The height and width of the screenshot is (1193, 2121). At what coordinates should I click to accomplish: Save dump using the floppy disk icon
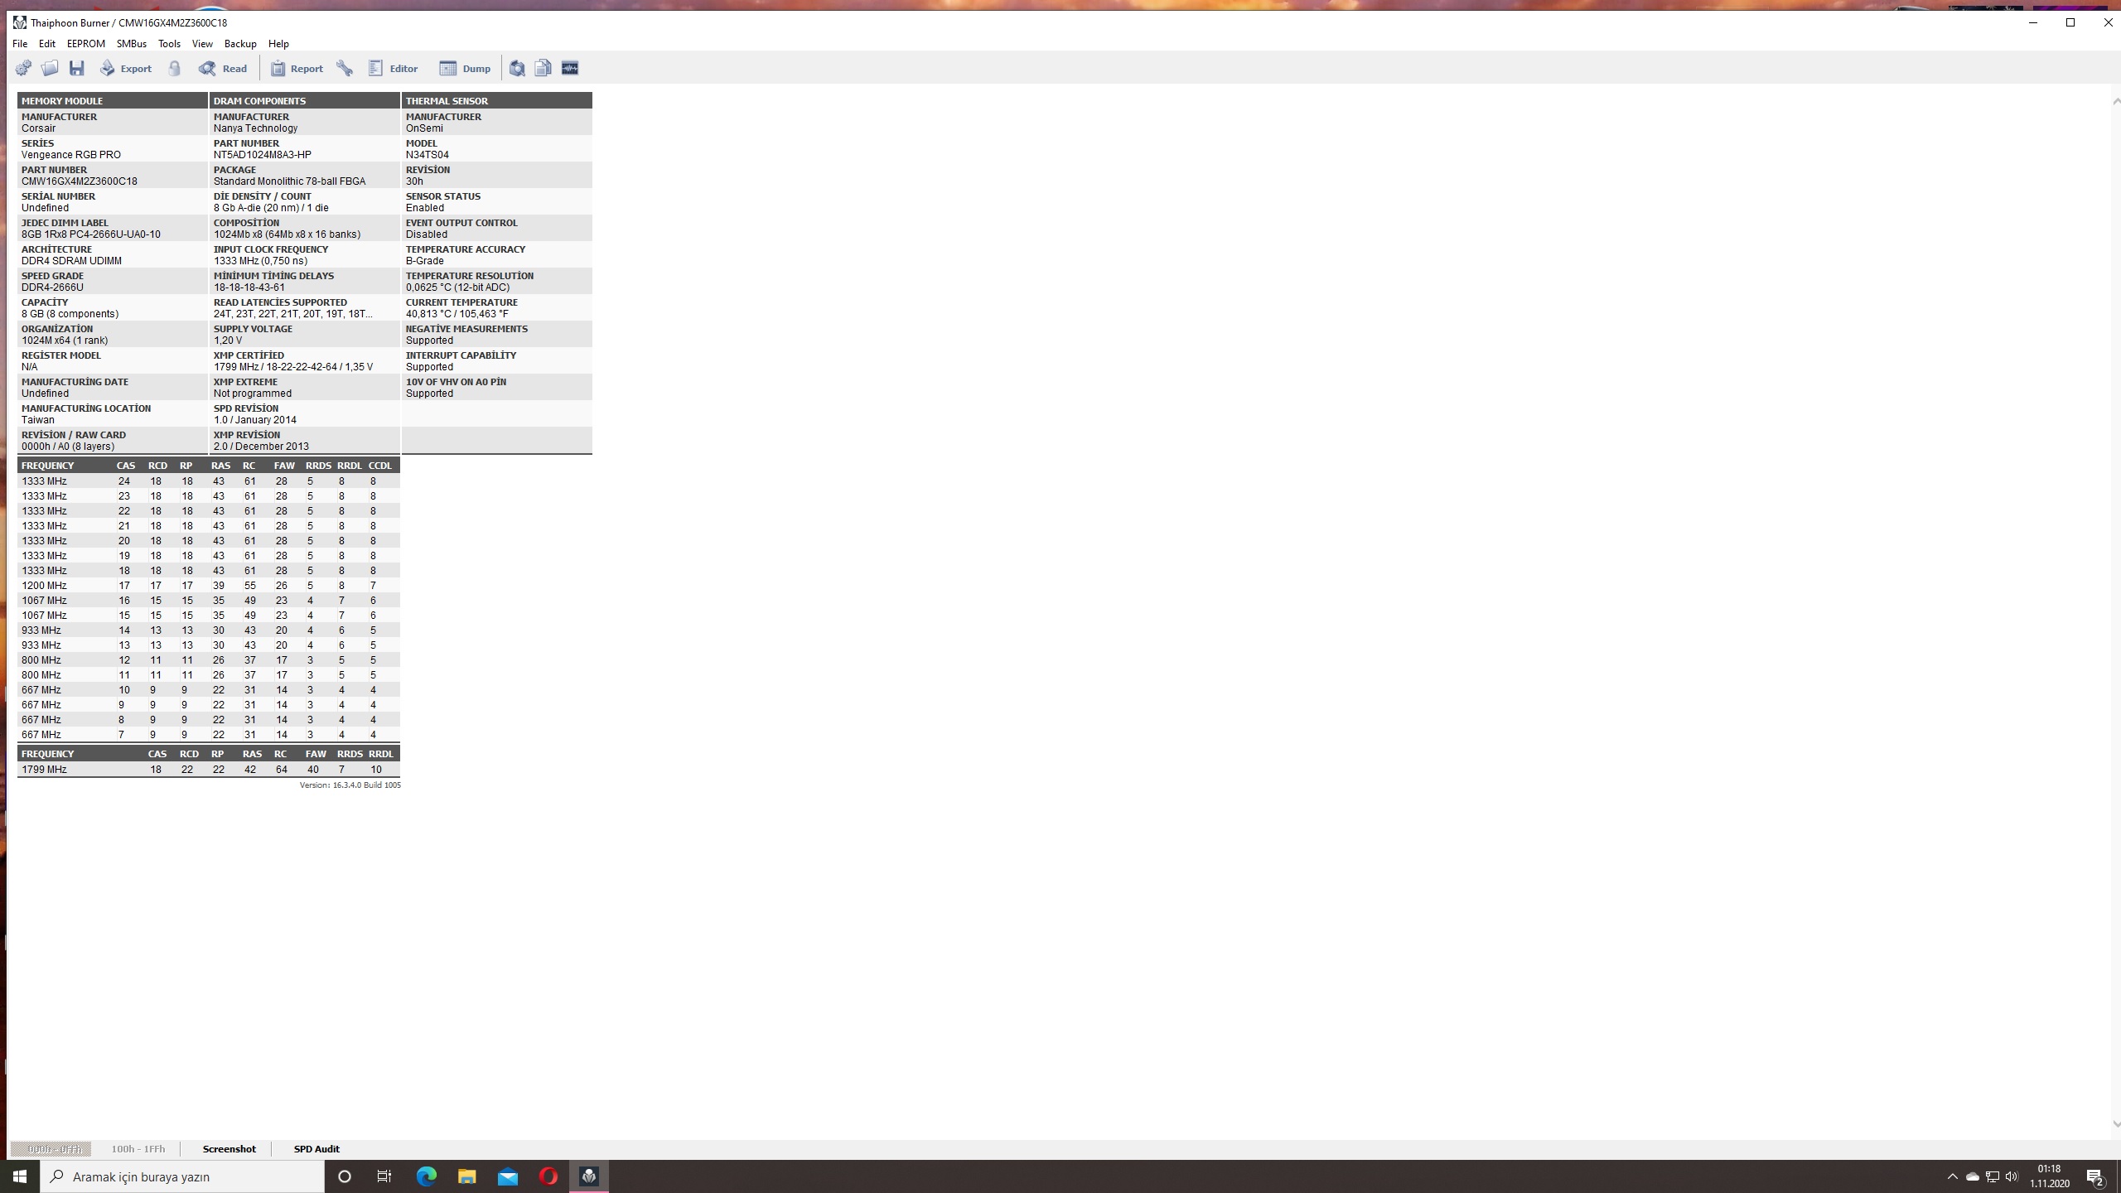pos(77,68)
